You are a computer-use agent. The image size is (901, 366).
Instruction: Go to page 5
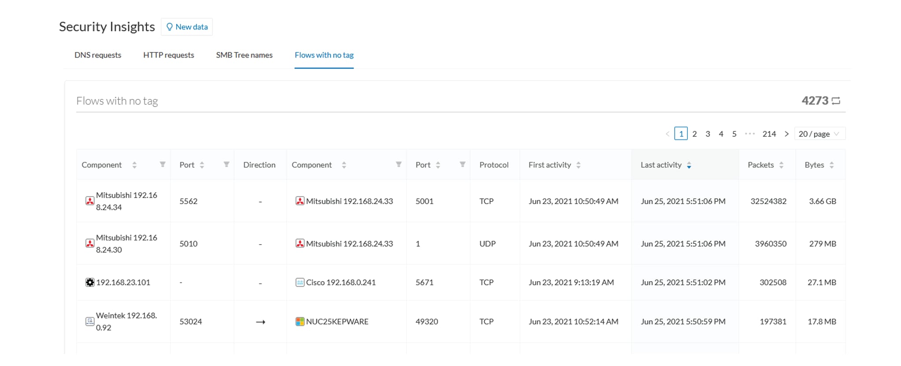click(x=734, y=134)
